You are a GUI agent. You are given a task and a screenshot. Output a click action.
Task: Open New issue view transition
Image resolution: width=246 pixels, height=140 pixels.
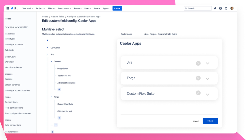[16, 27]
